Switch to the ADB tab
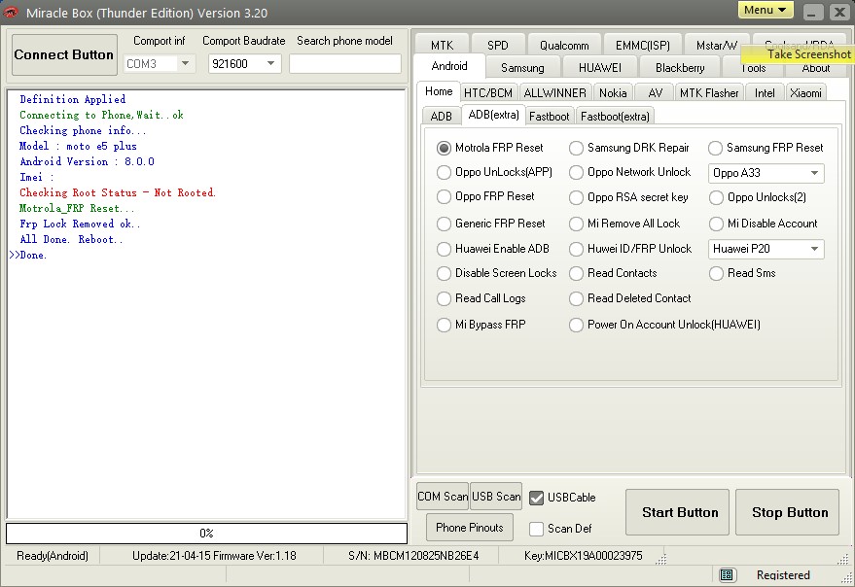This screenshot has height=587, width=855. pos(442,116)
